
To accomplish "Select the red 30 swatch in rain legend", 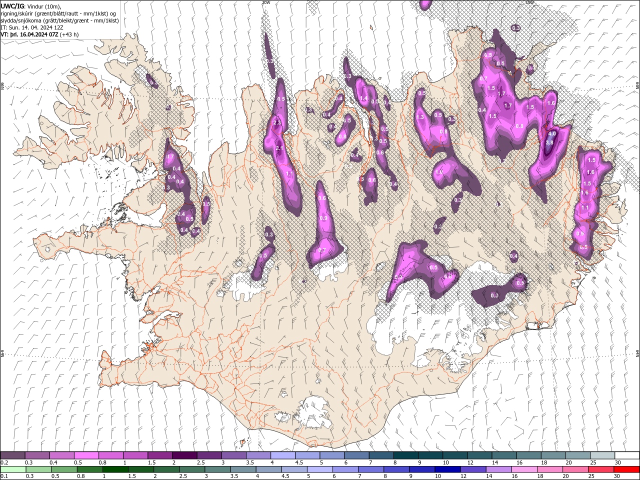I will coord(627,469).
